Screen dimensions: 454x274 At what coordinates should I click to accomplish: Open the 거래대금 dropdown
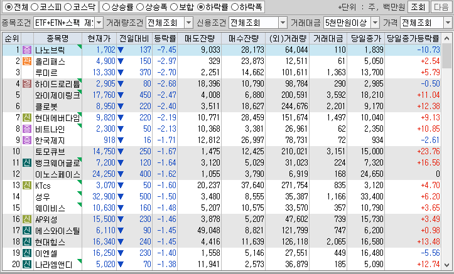coord(376,23)
